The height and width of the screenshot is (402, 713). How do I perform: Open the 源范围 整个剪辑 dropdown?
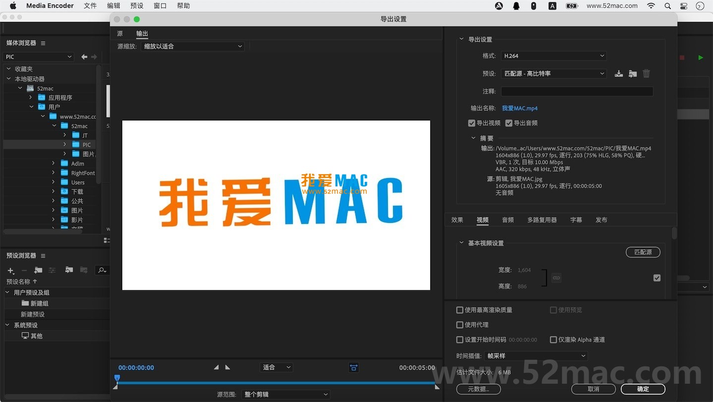[285, 395]
